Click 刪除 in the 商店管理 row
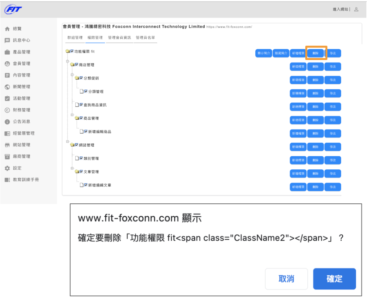Image resolution: width=367 pixels, height=302 pixels. [315, 67]
